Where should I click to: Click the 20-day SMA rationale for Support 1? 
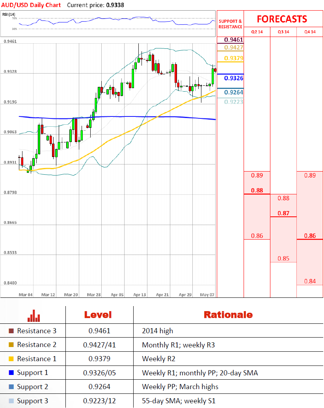[239, 373]
